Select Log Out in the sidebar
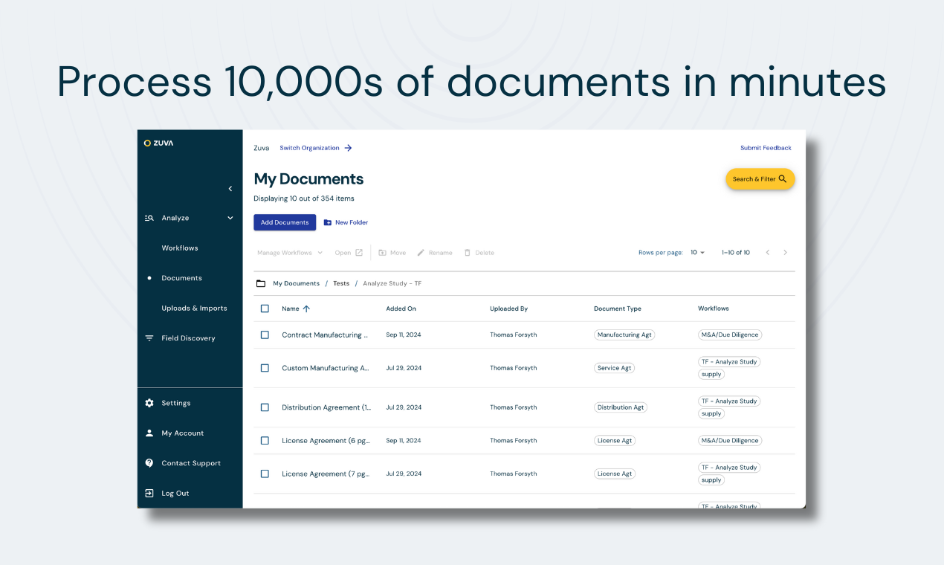 175,494
